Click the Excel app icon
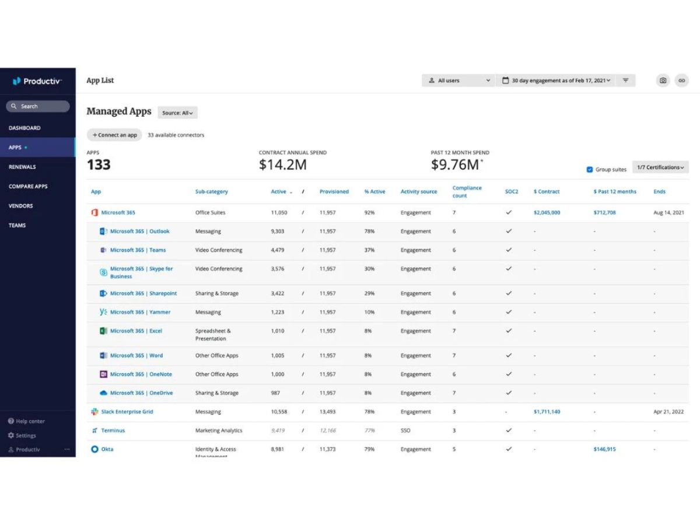Image resolution: width=700 pixels, height=525 pixels. (103, 331)
